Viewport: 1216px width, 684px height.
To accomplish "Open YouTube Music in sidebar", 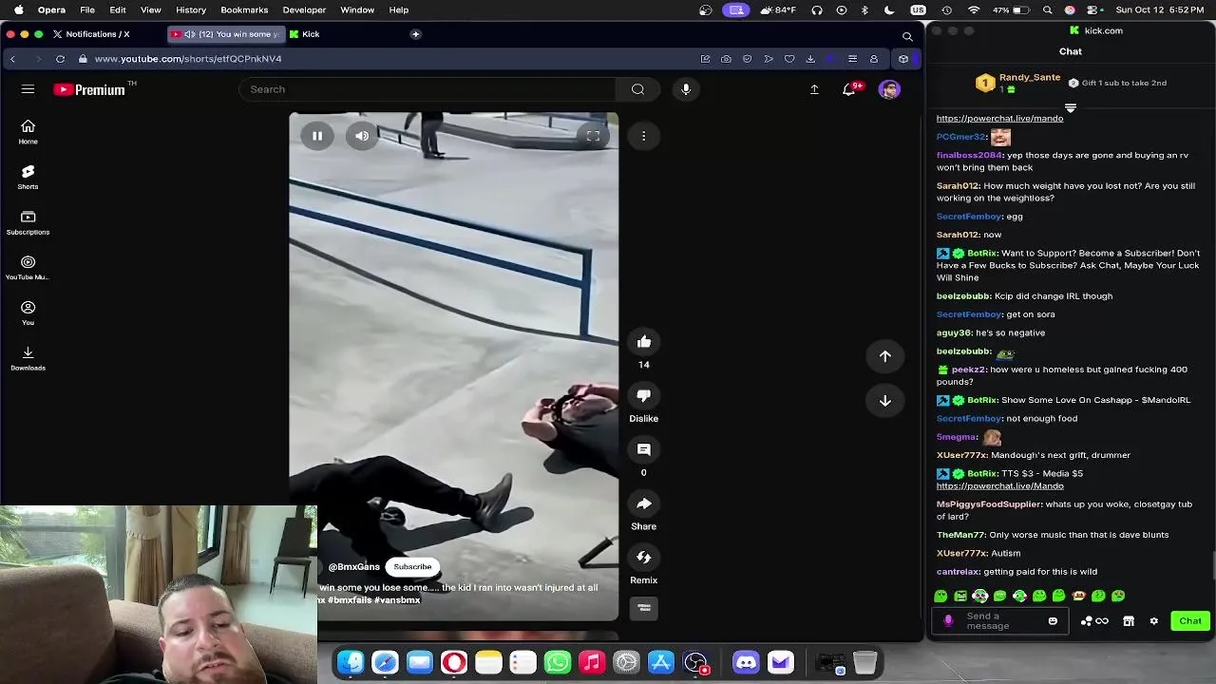I will pyautogui.click(x=28, y=268).
